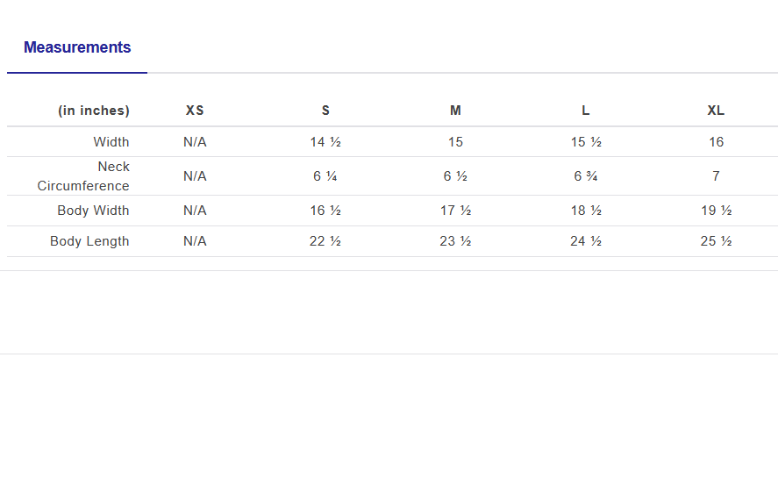Click Body Width value 17 ½
Image resolution: width=778 pixels, height=479 pixels.
click(x=455, y=211)
